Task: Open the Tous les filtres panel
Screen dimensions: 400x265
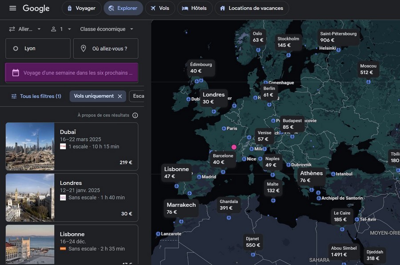Action: pos(36,96)
